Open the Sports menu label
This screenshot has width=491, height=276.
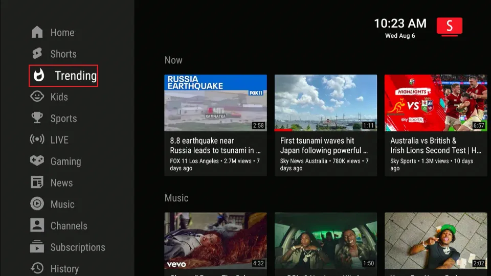[63, 119]
